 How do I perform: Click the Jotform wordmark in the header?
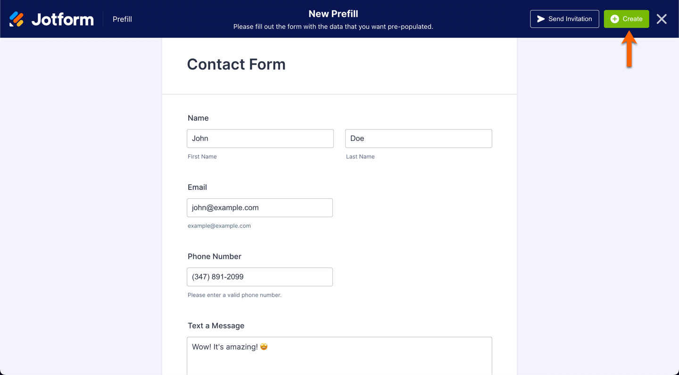[x=63, y=19]
